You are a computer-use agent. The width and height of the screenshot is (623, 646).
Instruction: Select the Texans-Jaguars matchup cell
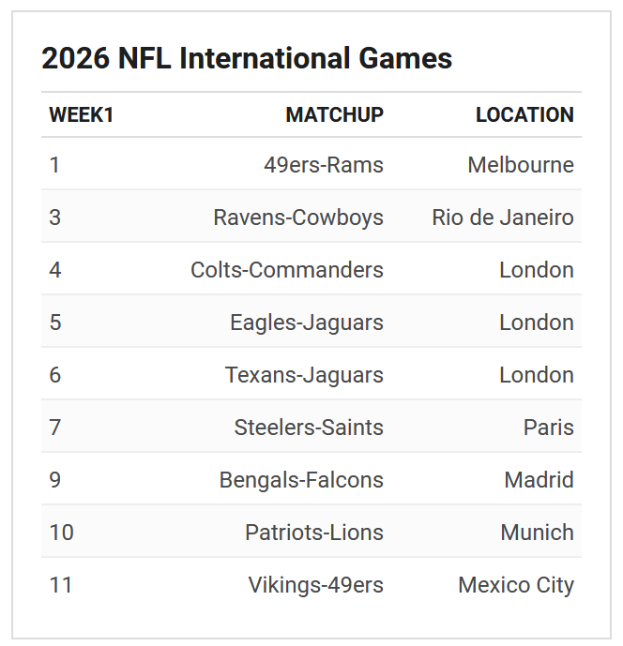(x=304, y=374)
